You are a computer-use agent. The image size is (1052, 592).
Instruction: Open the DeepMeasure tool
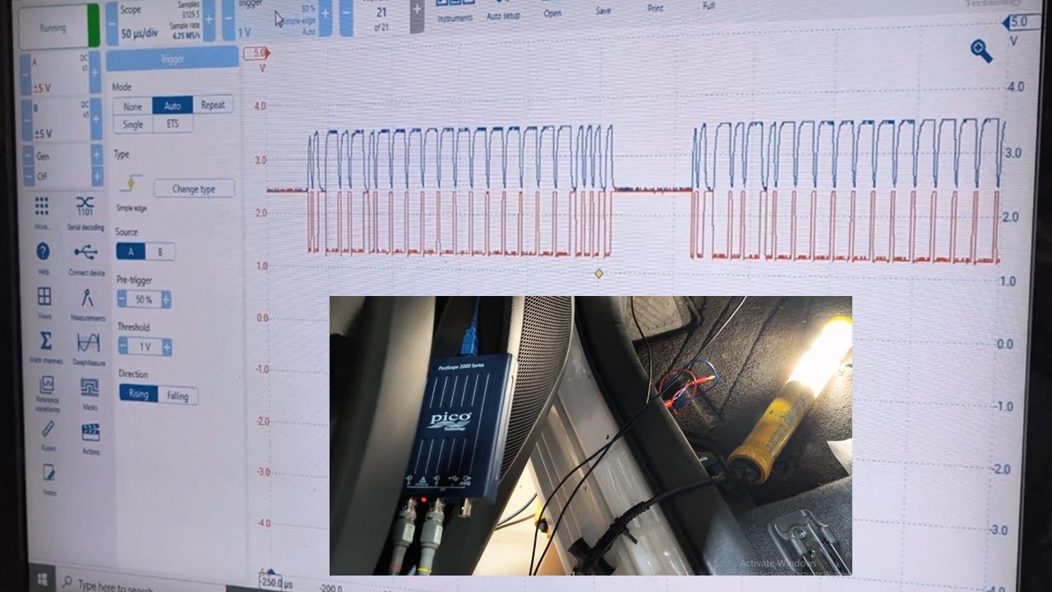click(88, 348)
